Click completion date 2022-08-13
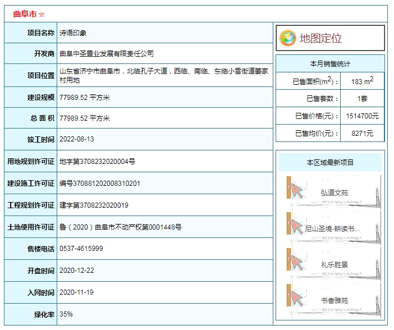The image size is (394, 330). point(77,139)
